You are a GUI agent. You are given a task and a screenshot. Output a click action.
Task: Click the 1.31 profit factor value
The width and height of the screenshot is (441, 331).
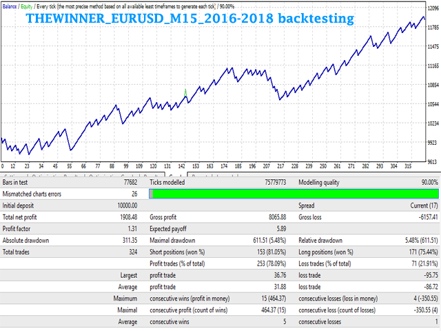(x=132, y=228)
